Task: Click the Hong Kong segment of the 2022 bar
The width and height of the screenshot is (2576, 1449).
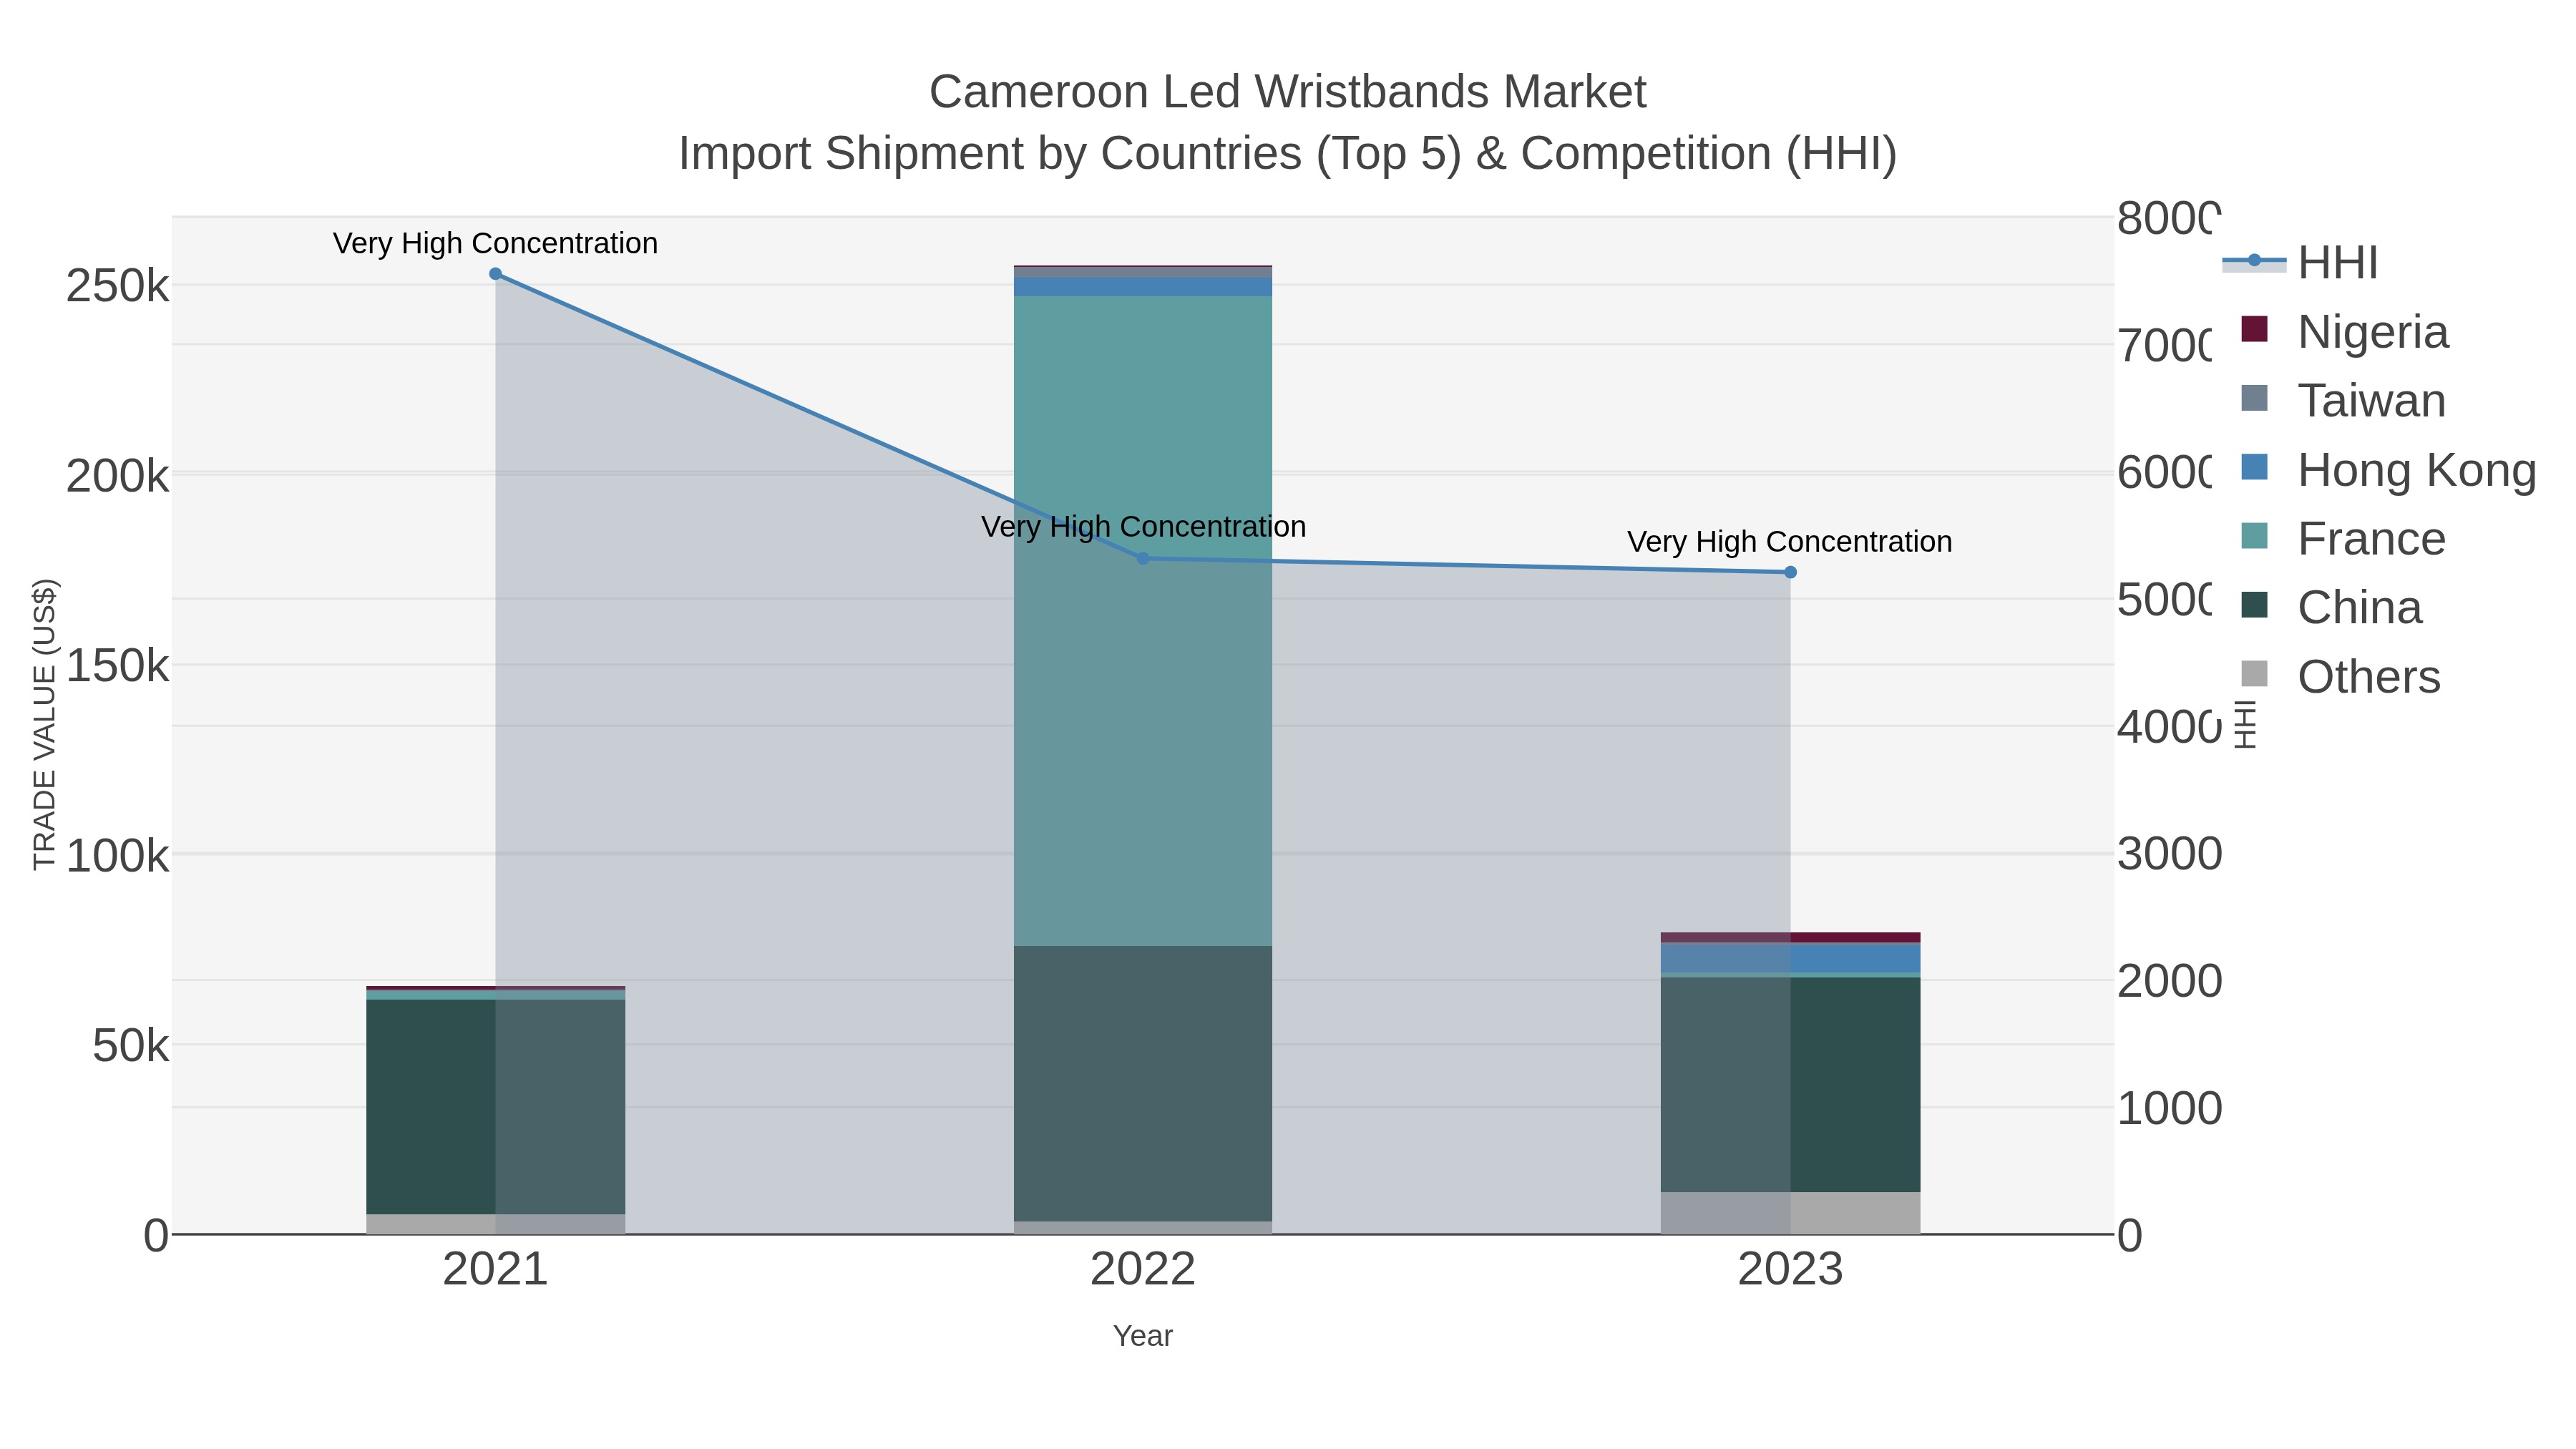Action: 1143,287
